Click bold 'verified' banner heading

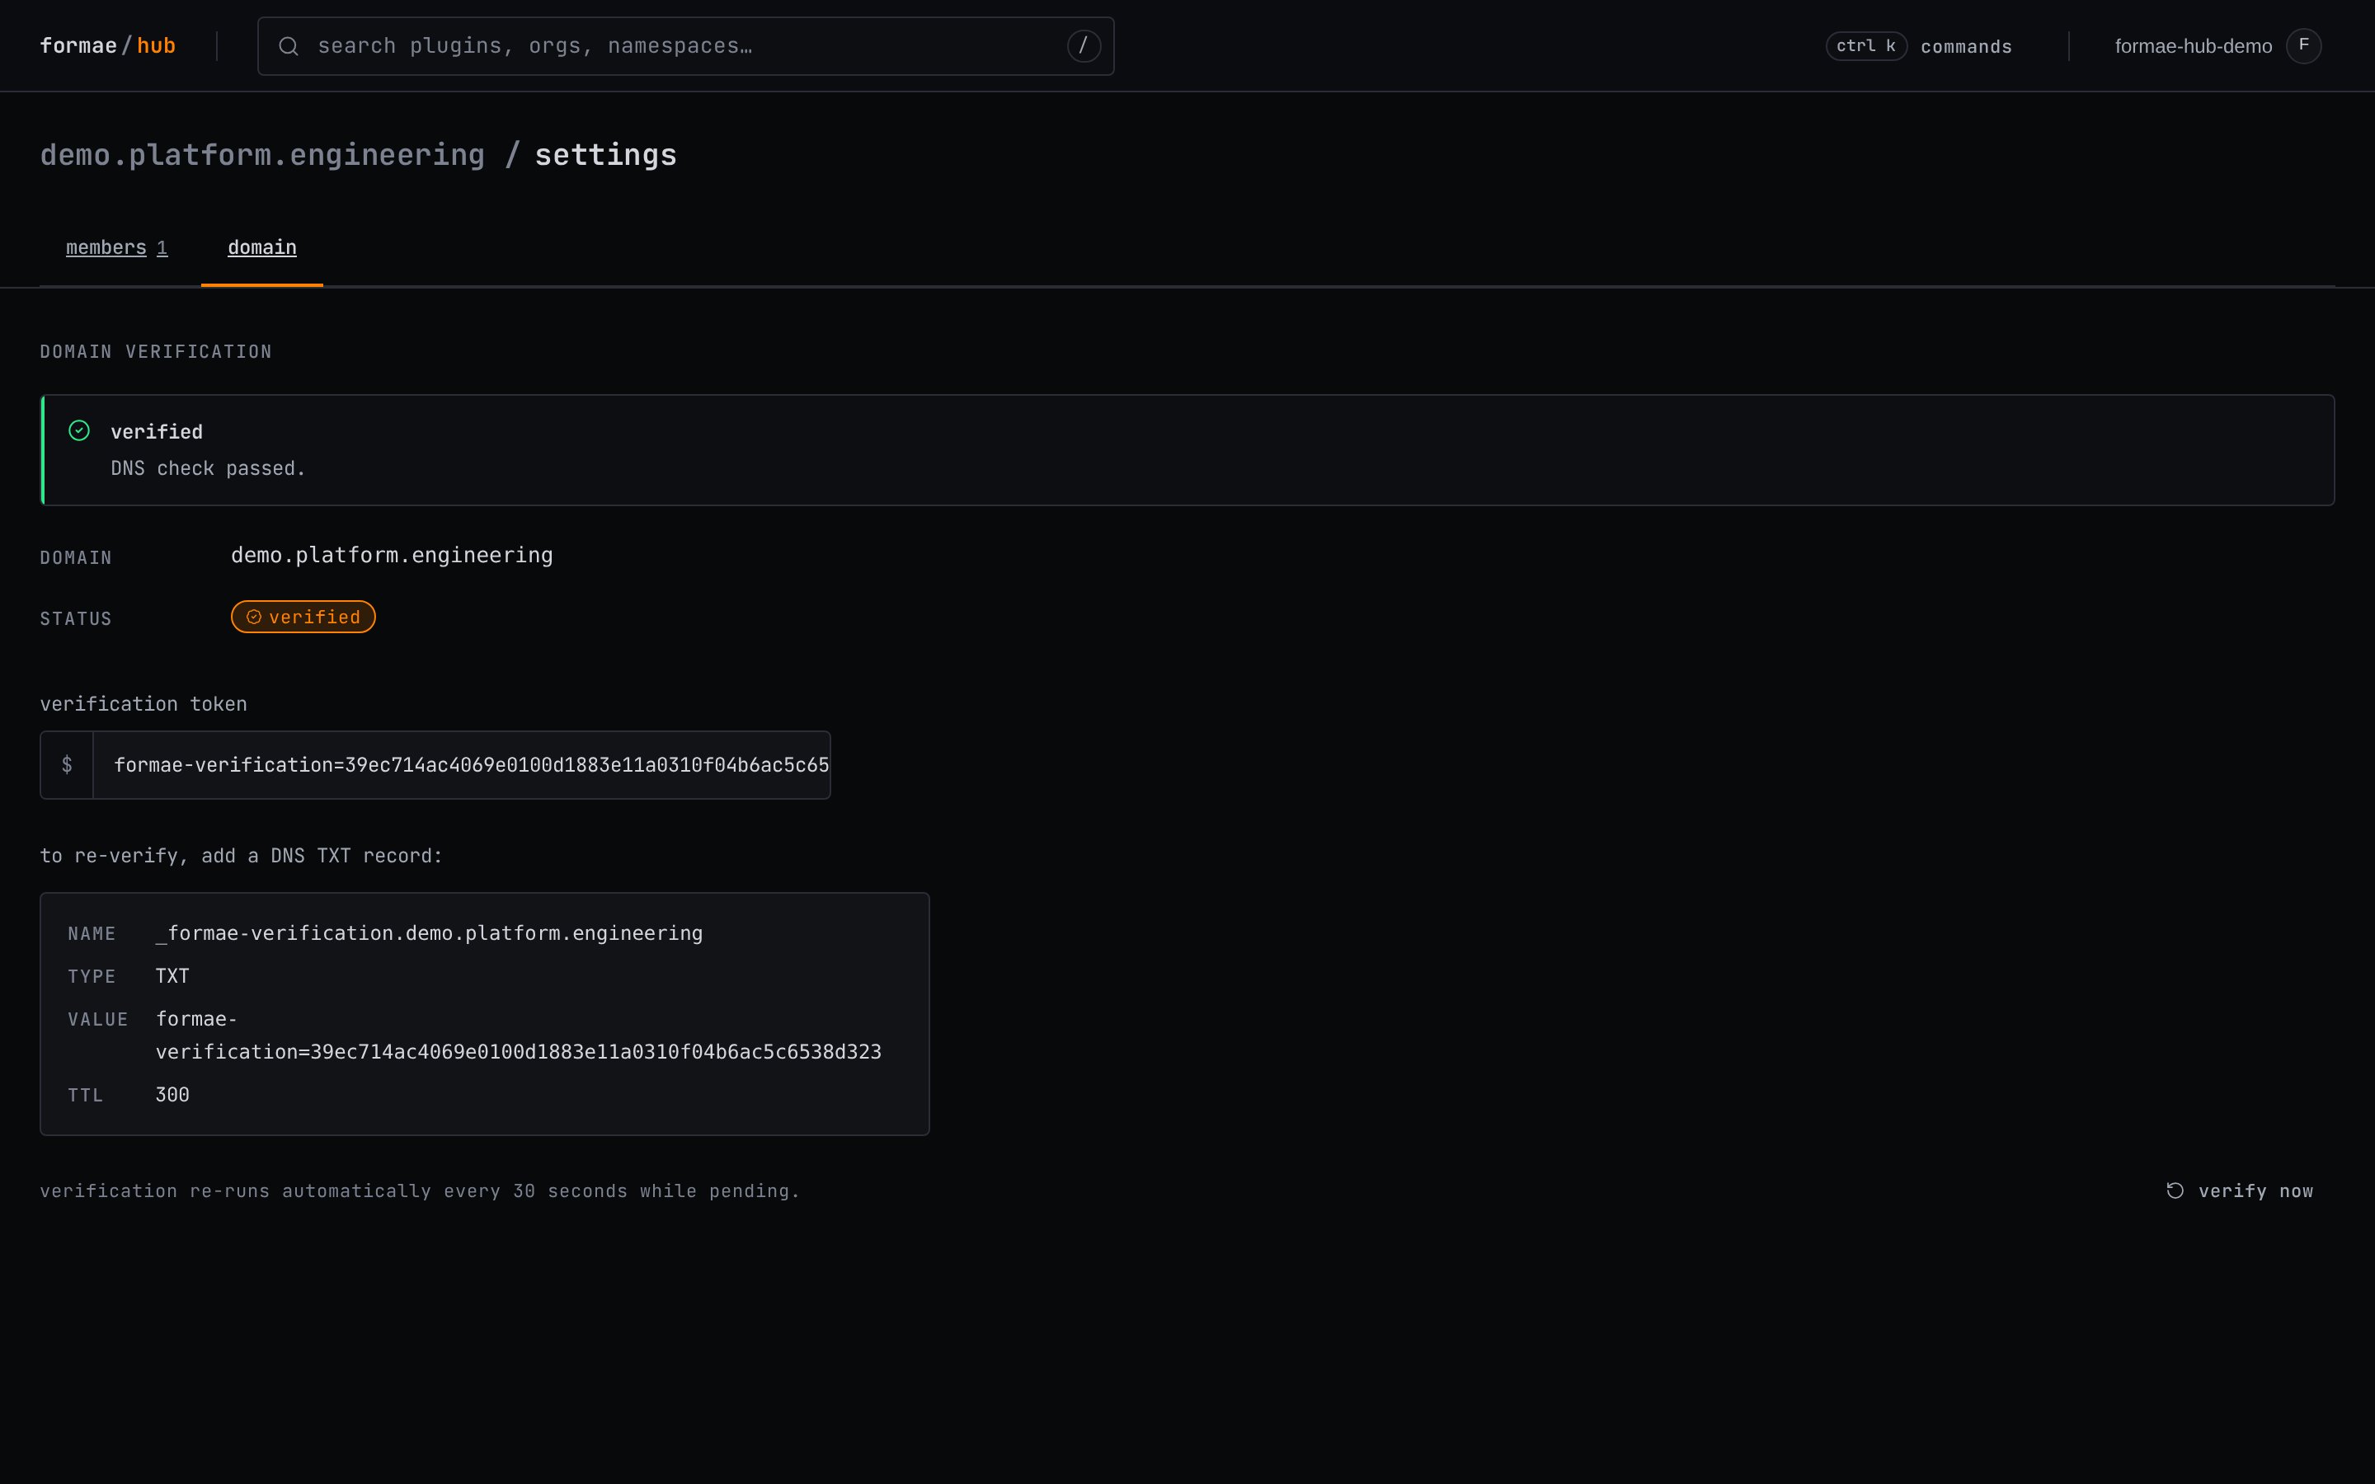pos(156,432)
